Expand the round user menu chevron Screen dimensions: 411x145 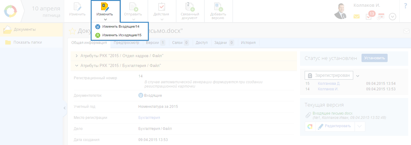(x=393, y=17)
